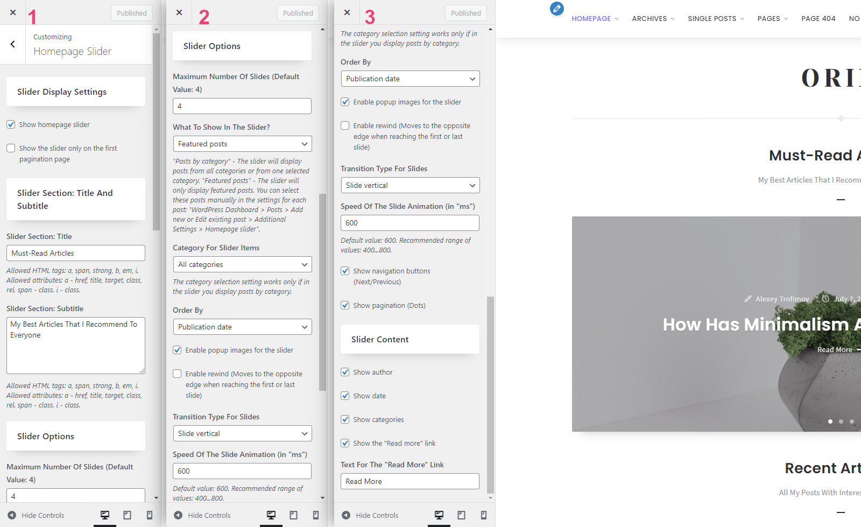Screen dimensions: 861x527
Task: Click the X to close the second panel
Action: tap(179, 12)
